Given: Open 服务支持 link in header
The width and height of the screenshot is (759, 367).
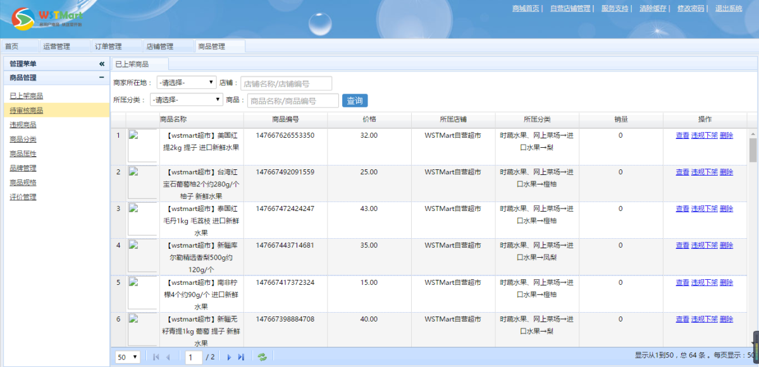Looking at the screenshot, I should click(615, 8).
